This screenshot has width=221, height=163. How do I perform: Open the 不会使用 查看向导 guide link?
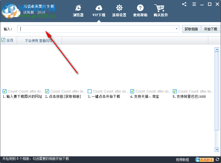coord(39,41)
